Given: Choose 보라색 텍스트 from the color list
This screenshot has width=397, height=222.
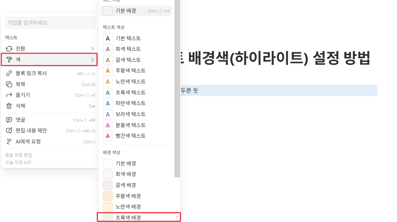Looking at the screenshot, I should (x=127, y=114).
